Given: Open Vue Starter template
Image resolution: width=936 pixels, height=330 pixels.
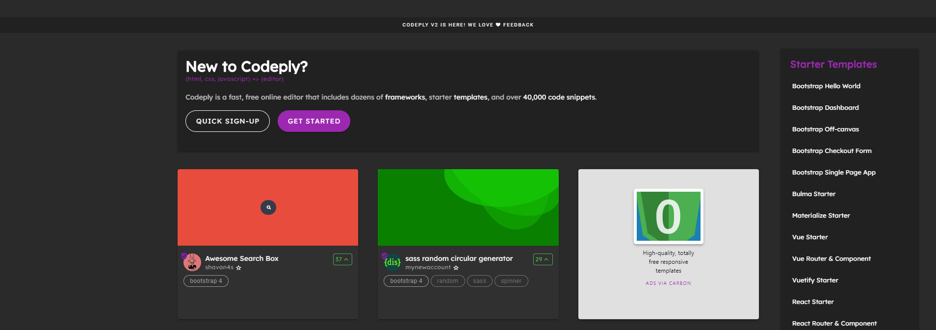Looking at the screenshot, I should [809, 237].
